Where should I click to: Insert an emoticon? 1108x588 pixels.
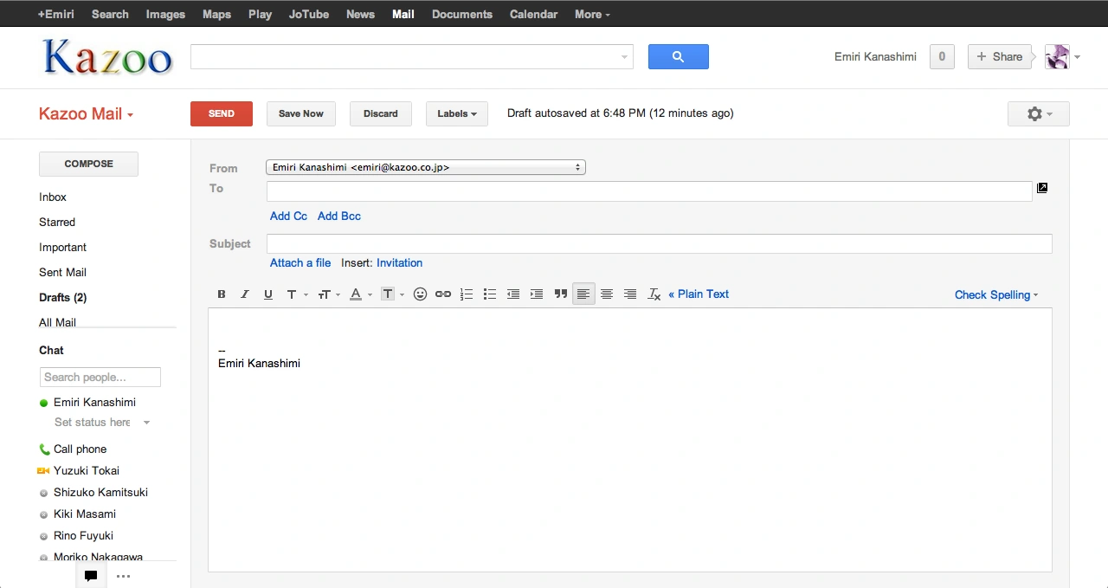tap(420, 294)
